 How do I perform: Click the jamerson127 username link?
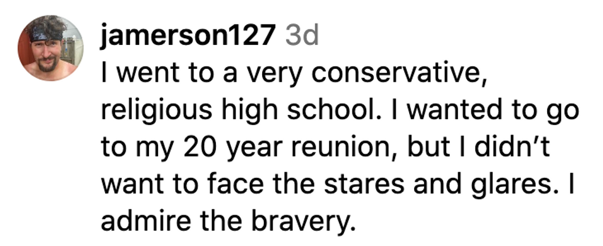188,36
